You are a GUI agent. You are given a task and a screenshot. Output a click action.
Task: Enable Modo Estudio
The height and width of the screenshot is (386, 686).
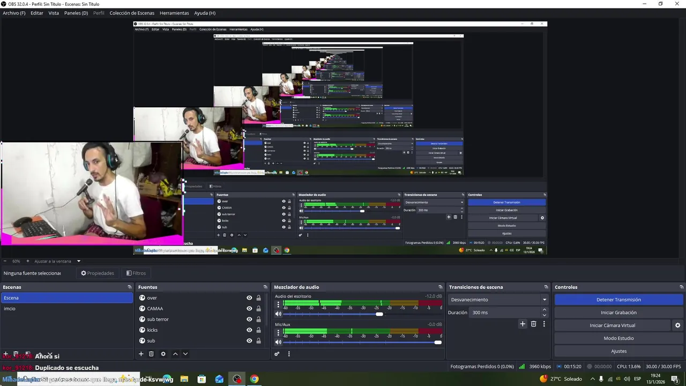pos(618,338)
